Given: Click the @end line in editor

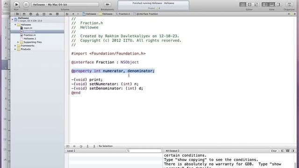Looking at the screenshot, I should 76,93.
